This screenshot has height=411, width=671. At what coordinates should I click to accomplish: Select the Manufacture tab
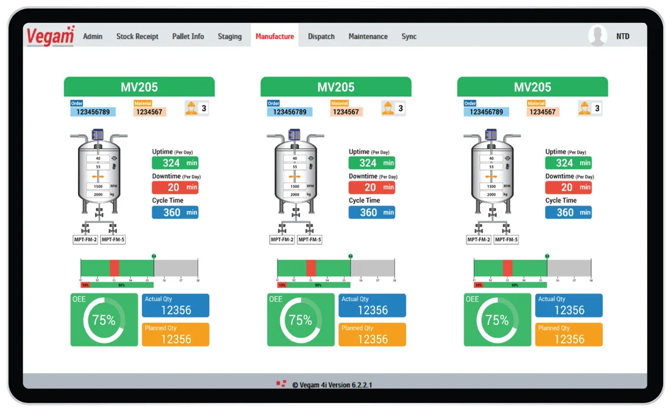click(x=274, y=37)
